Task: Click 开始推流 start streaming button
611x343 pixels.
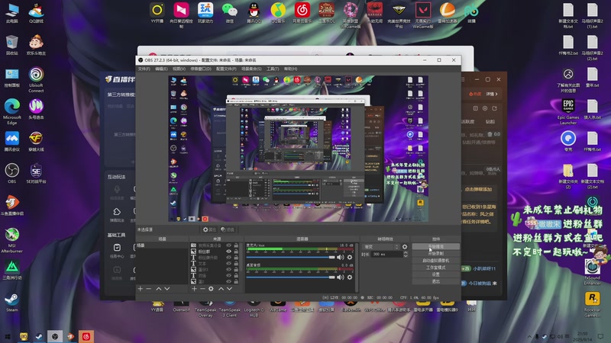Action: pos(435,246)
